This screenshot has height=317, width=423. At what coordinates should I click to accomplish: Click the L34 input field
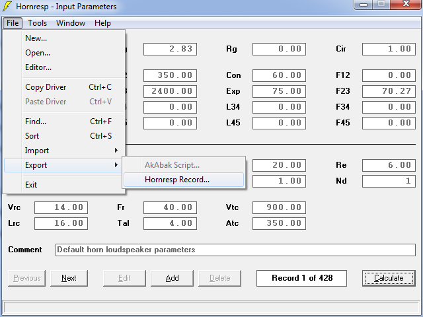(279, 107)
